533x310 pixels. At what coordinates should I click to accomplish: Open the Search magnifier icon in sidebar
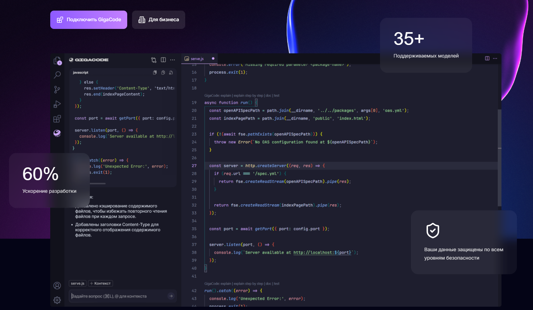57,75
